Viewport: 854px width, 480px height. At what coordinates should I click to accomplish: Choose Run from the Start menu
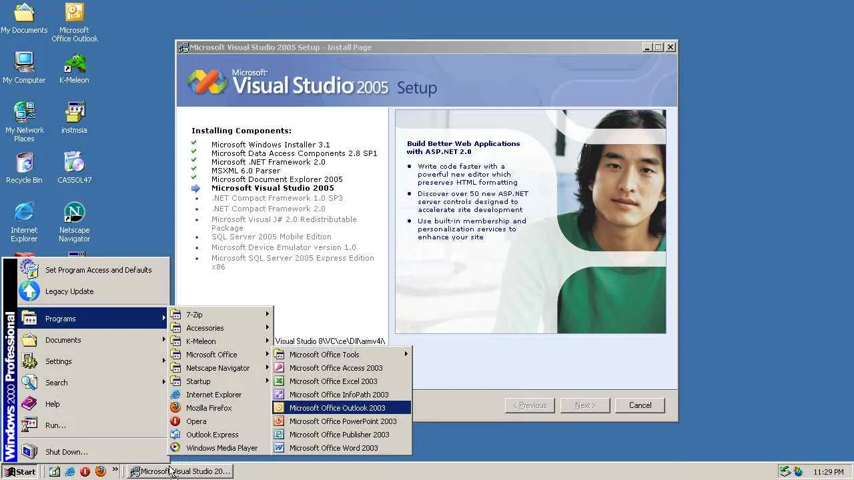point(93,425)
